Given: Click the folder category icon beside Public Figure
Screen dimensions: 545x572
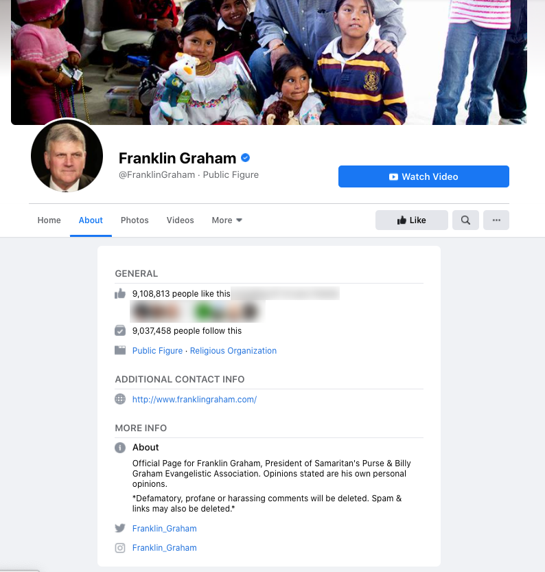Looking at the screenshot, I should point(120,351).
